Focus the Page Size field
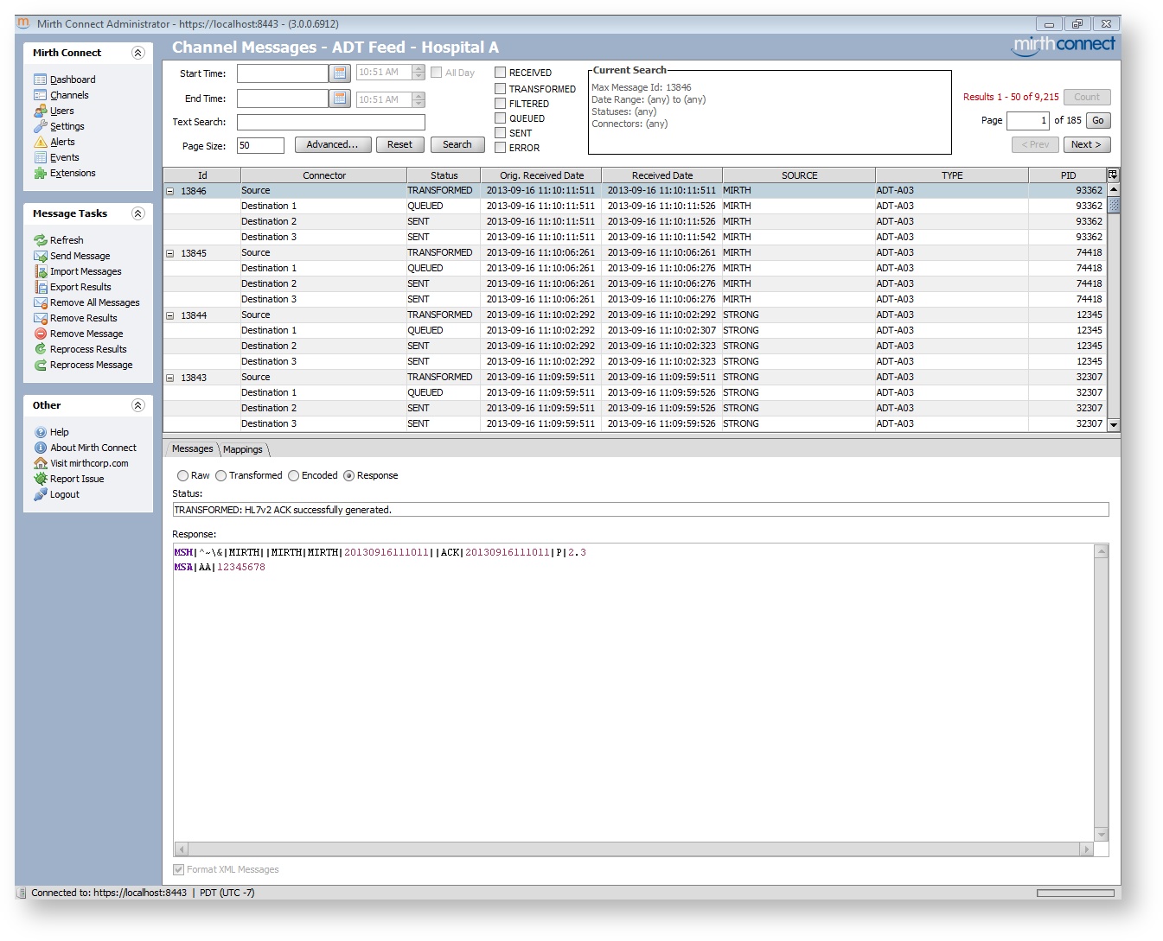 260,145
